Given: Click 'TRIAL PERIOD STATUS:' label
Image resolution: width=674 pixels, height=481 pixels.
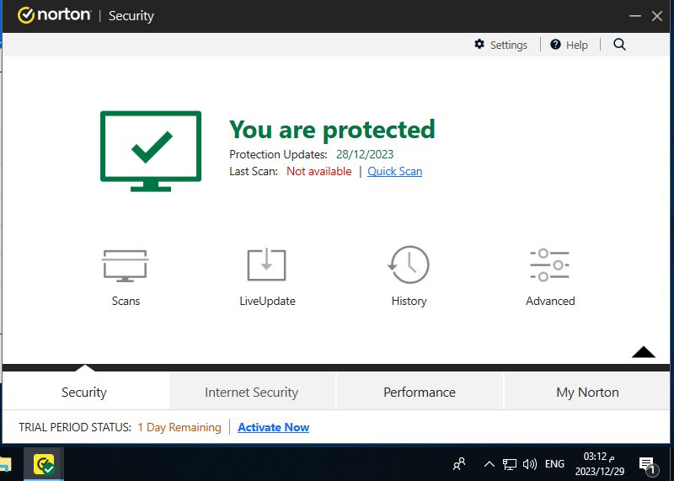Looking at the screenshot, I should [75, 427].
